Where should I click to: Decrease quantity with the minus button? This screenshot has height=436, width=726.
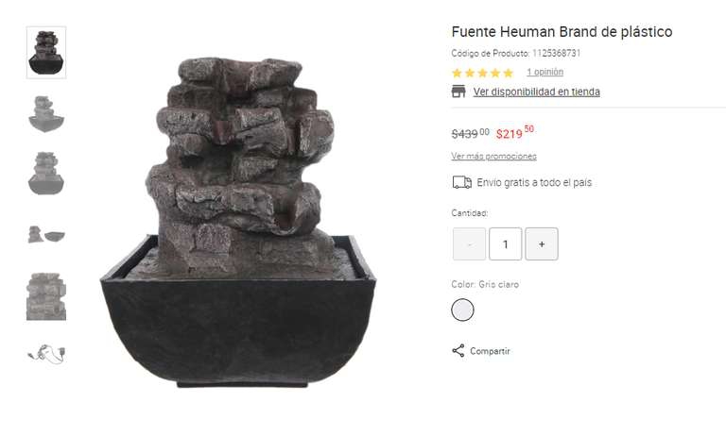coord(469,243)
